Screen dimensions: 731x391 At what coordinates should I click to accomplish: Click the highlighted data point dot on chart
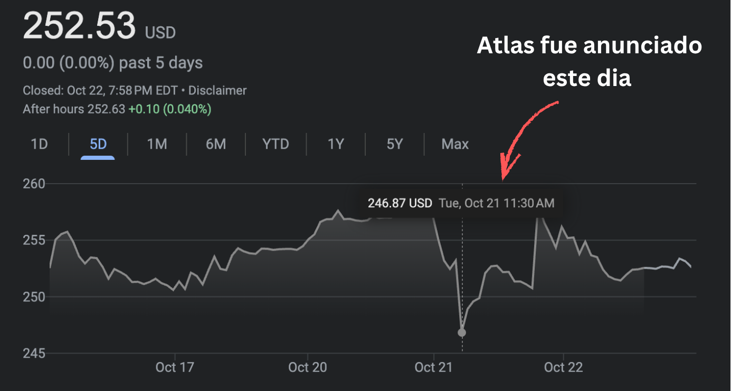pos(462,332)
